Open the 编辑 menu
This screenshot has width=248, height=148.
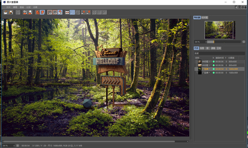pyautogui.click(x=15, y=7)
